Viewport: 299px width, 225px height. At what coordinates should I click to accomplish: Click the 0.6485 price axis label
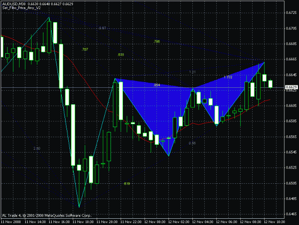[x=291, y=199]
